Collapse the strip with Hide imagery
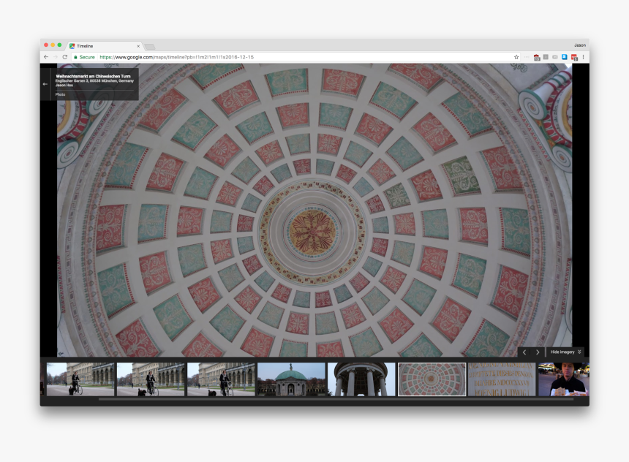This screenshot has width=629, height=462. (565, 352)
